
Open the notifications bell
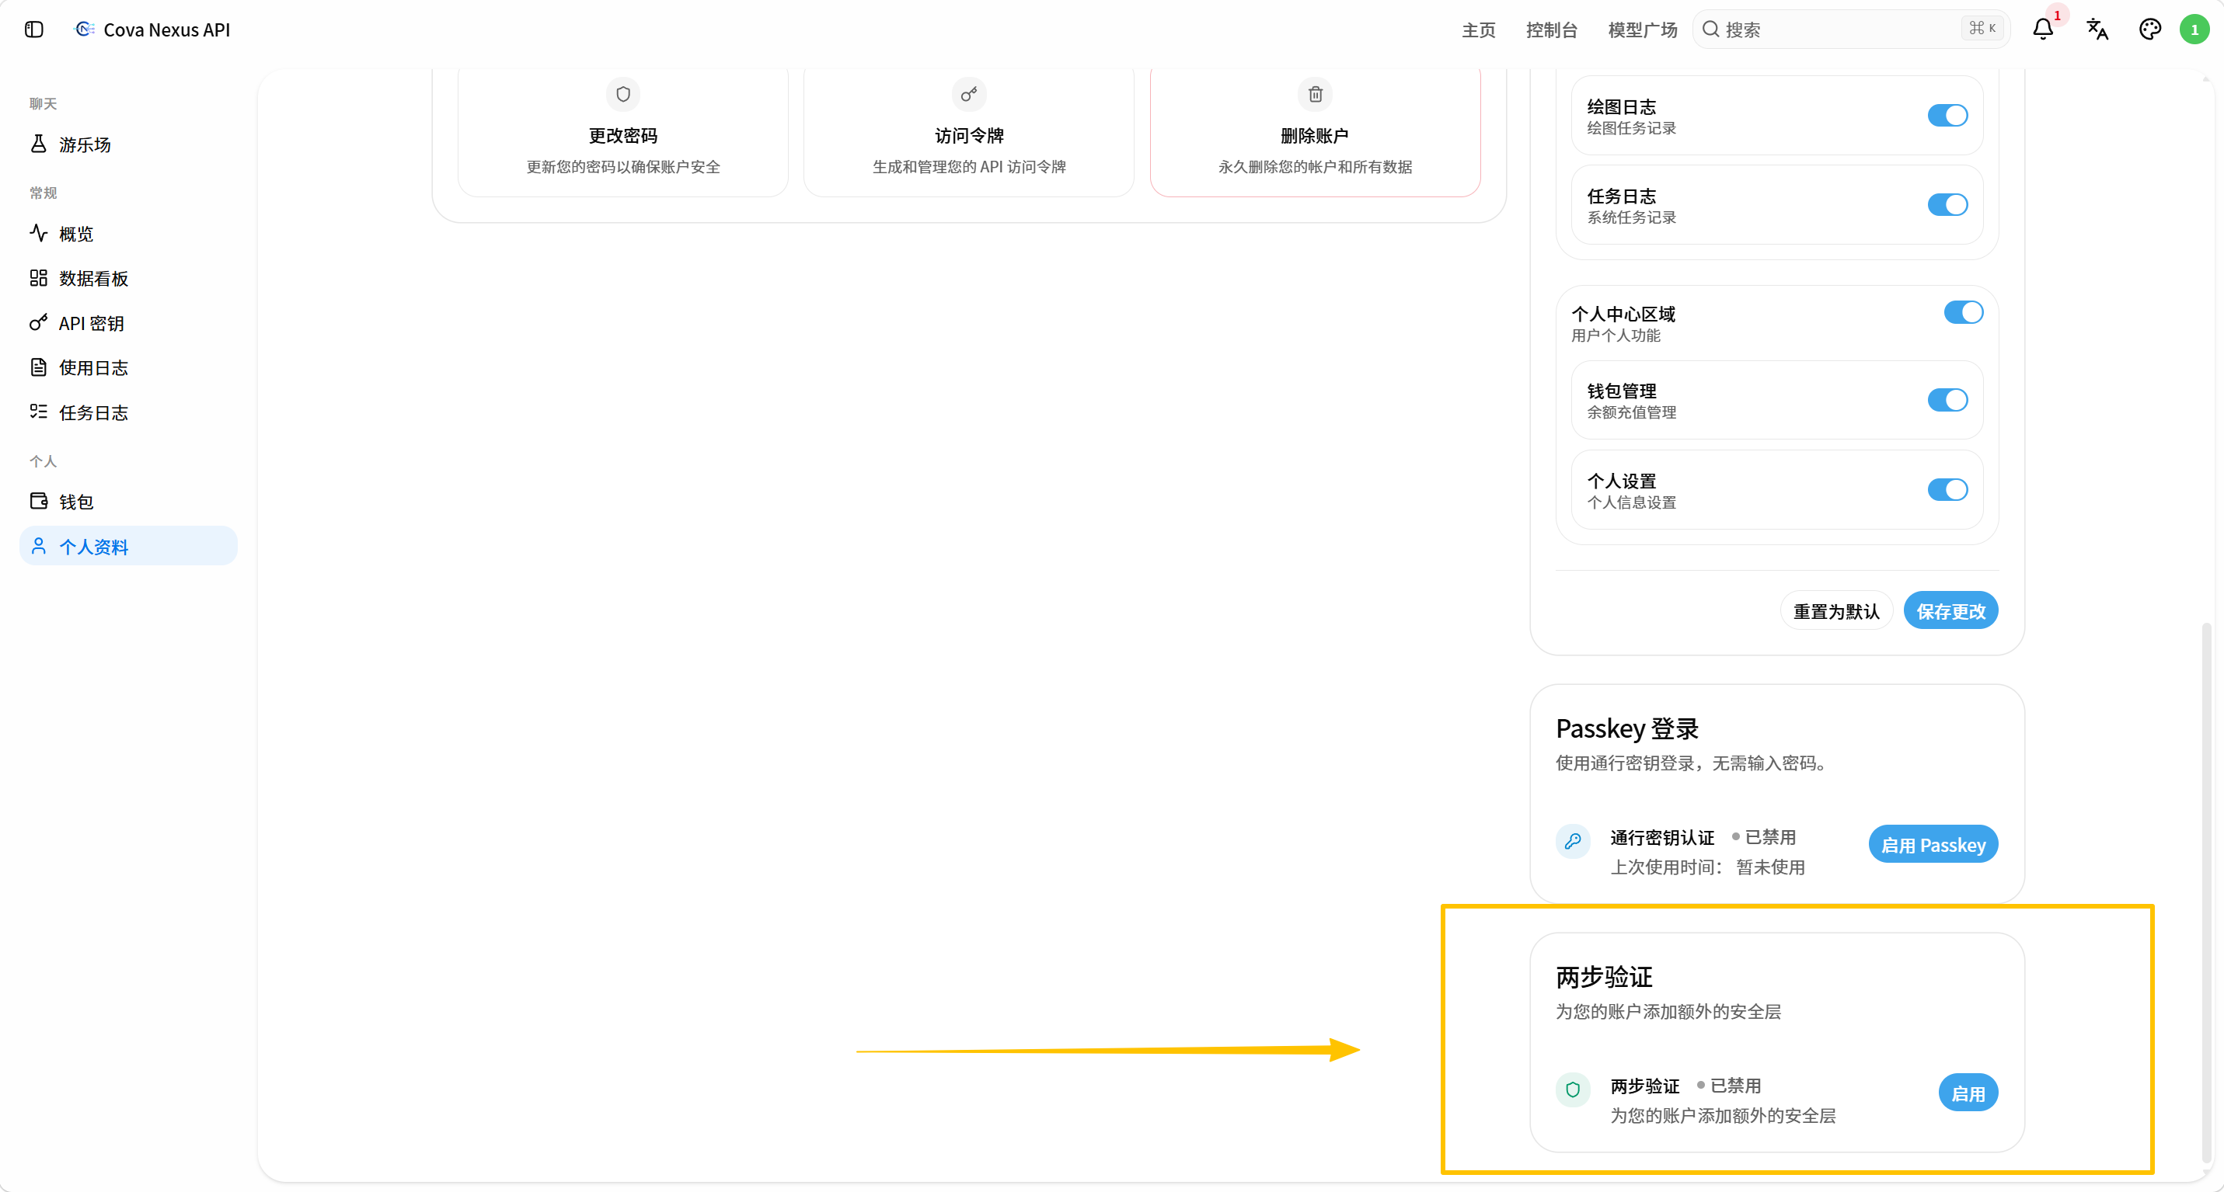pyautogui.click(x=2043, y=30)
